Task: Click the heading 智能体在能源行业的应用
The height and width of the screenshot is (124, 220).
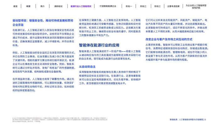Action: click(99, 45)
